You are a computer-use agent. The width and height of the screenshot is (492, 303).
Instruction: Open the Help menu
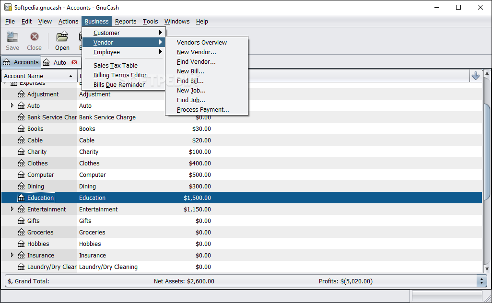pos(202,21)
